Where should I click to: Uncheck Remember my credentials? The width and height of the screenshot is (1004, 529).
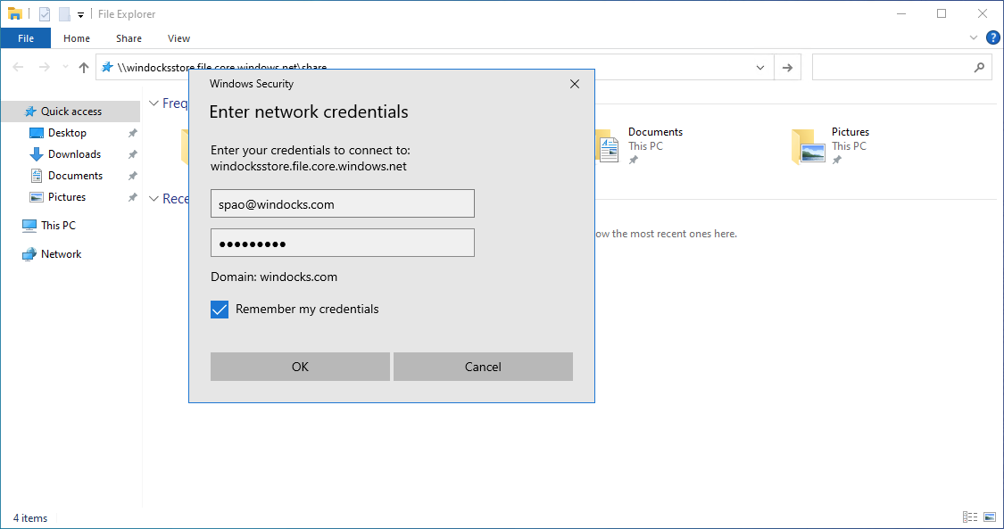pos(219,309)
